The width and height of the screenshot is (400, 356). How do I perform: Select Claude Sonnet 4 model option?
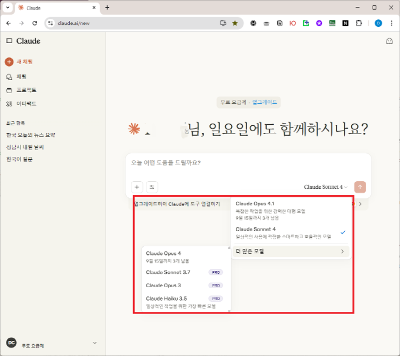(x=291, y=233)
